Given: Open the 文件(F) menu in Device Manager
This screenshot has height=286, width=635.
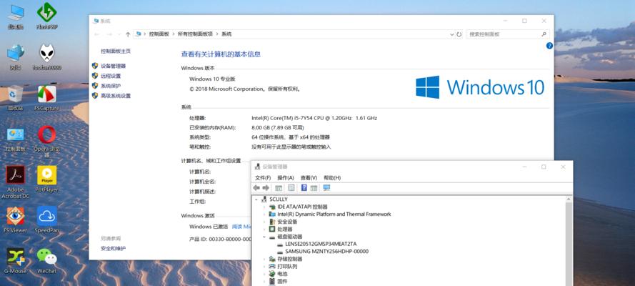Looking at the screenshot, I should 263,178.
